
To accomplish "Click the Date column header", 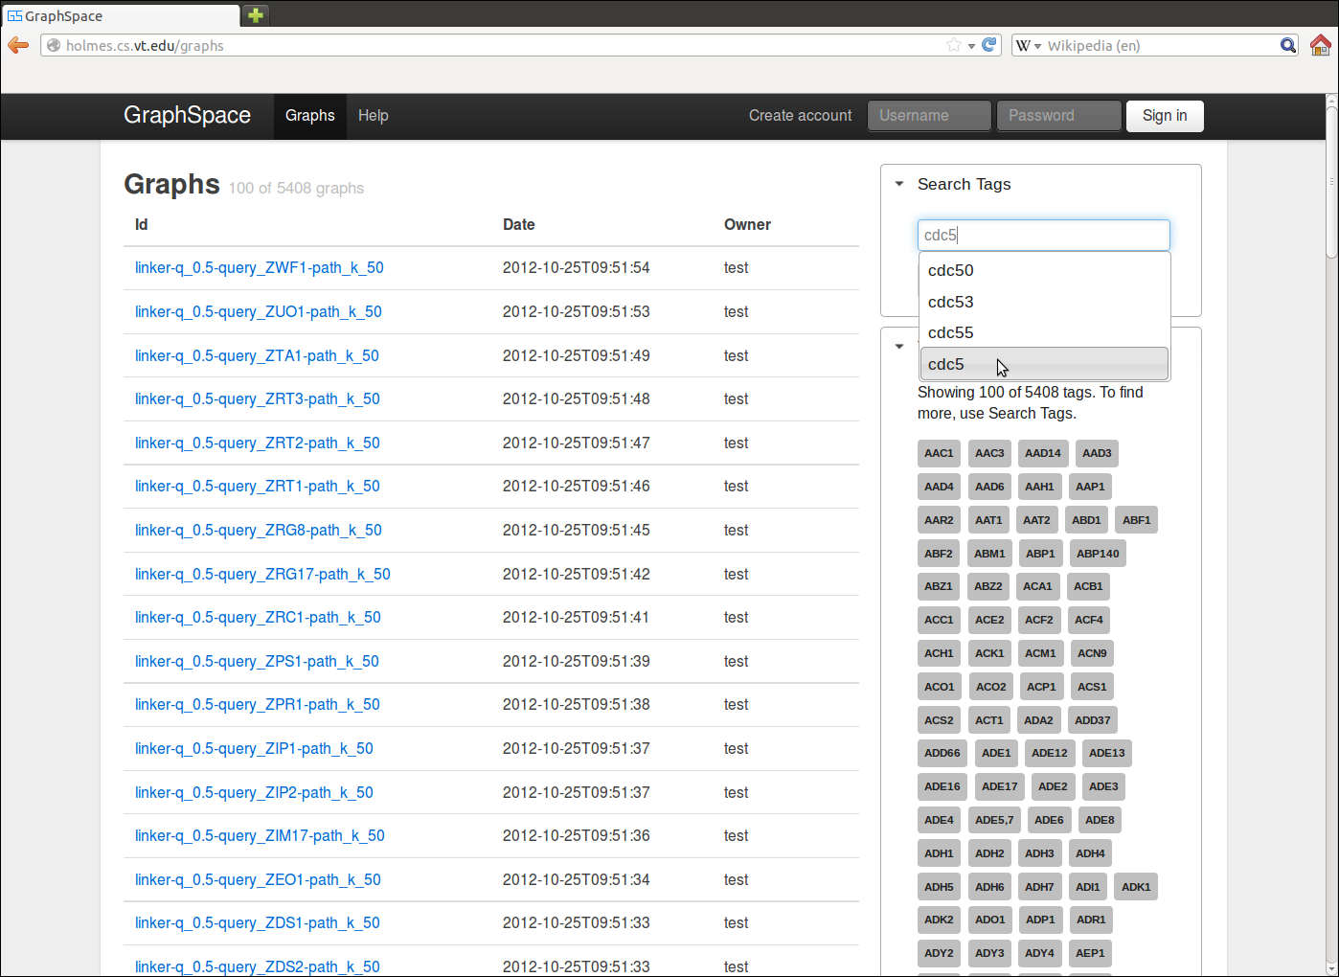I will 519,225.
